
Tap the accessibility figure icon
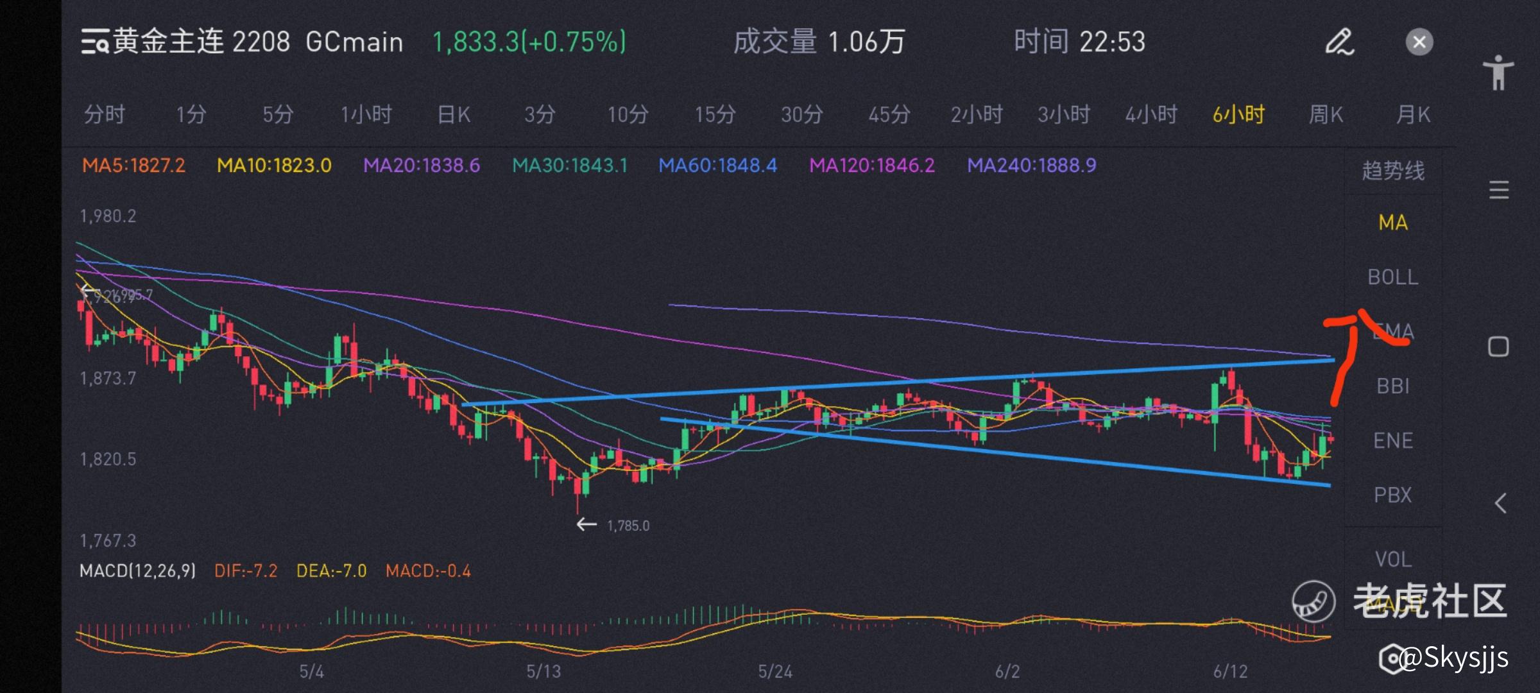(1498, 73)
